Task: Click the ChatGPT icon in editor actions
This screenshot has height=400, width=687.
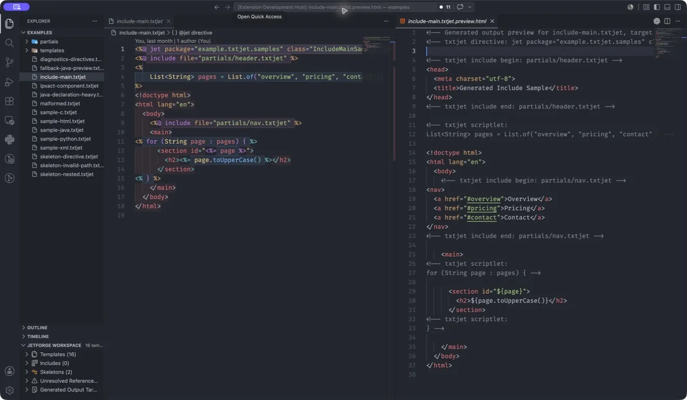Action: coord(657,21)
